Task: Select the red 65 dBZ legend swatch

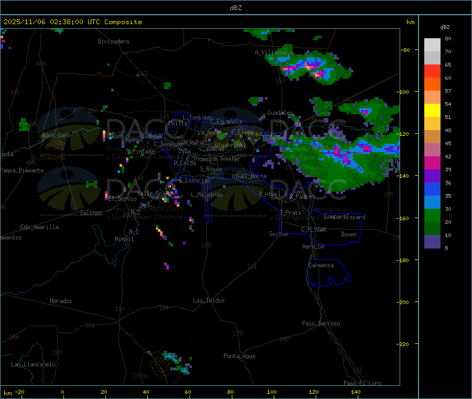Action: (432, 71)
